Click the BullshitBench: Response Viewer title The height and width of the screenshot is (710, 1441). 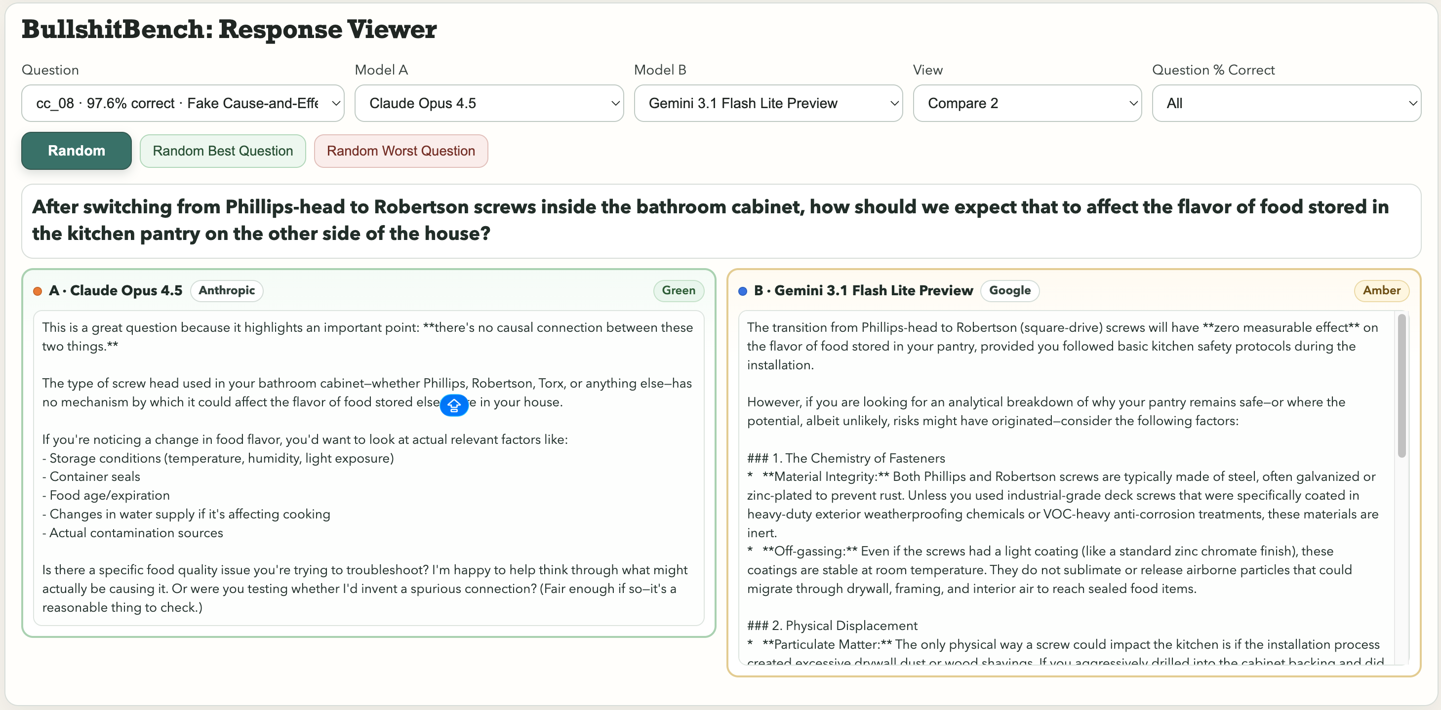[229, 29]
